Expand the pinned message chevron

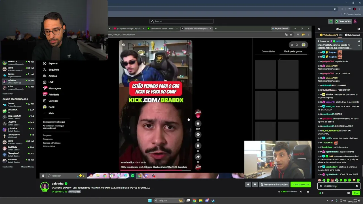359,46
